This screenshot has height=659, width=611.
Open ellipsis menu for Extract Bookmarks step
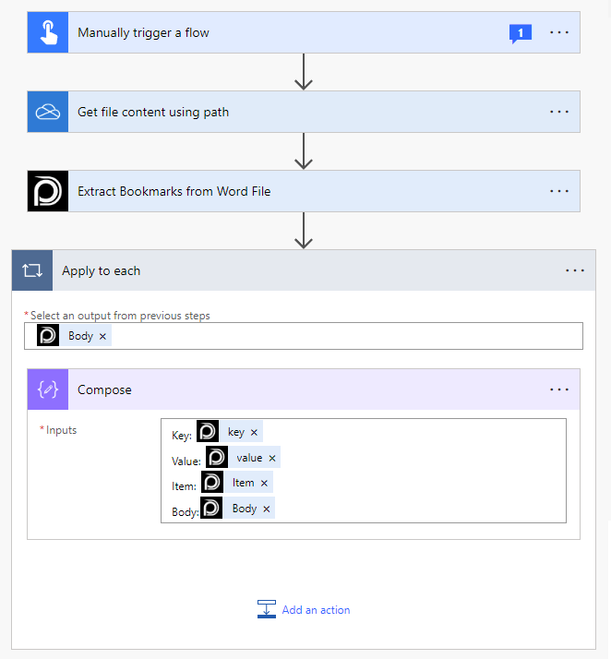[559, 191]
